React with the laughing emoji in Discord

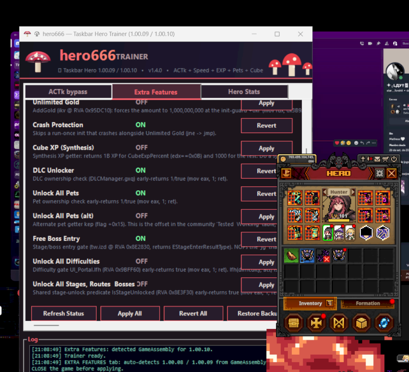point(343,143)
